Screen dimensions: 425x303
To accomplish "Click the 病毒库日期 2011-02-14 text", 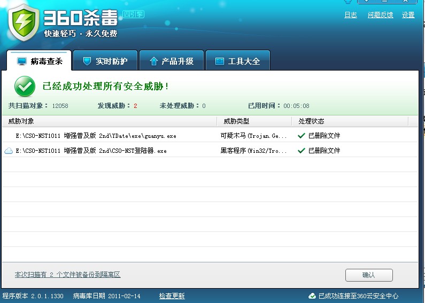I will (x=106, y=296).
